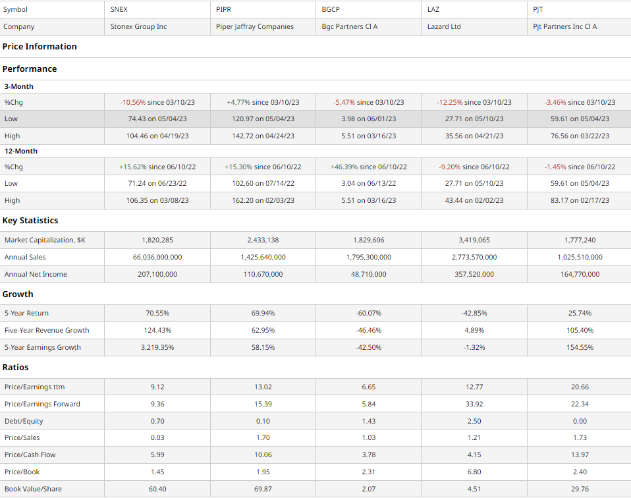Click PIPR 3-month high 142.72 cell
631x498 pixels.
point(263,136)
